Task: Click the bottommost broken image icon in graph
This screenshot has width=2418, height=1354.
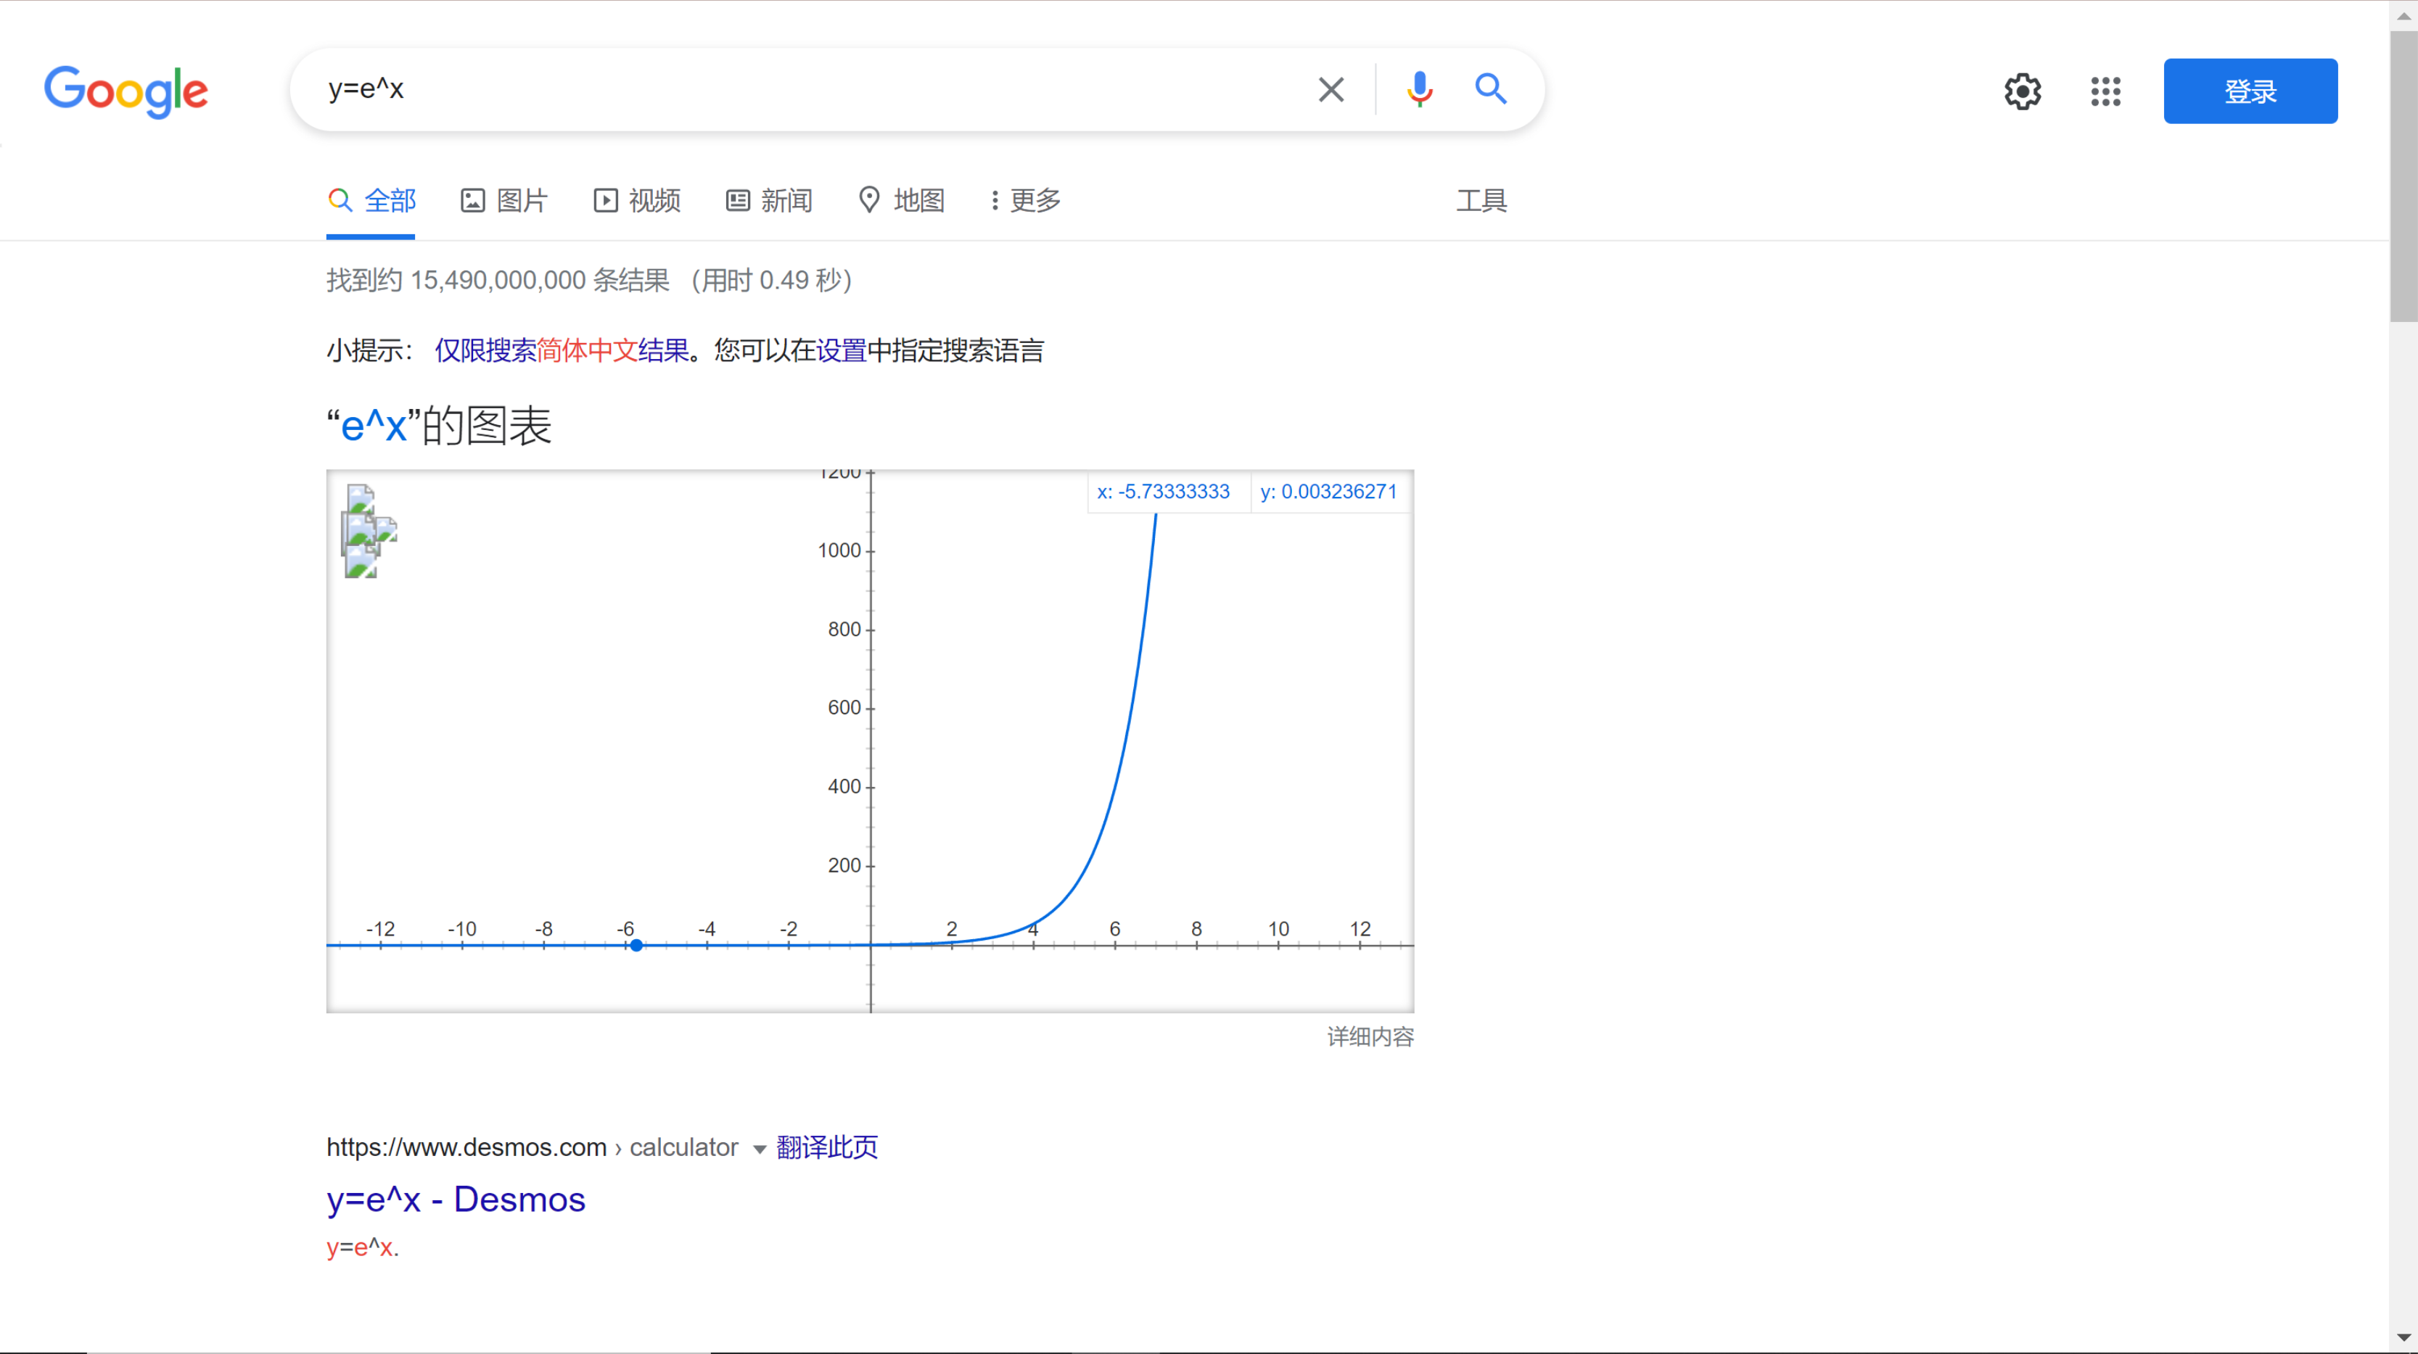Action: (361, 563)
